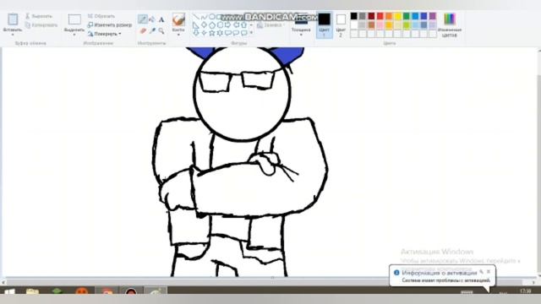This screenshot has width=541, height=304.
Task: Choose the Left arrow shape
Action: coord(237,25)
